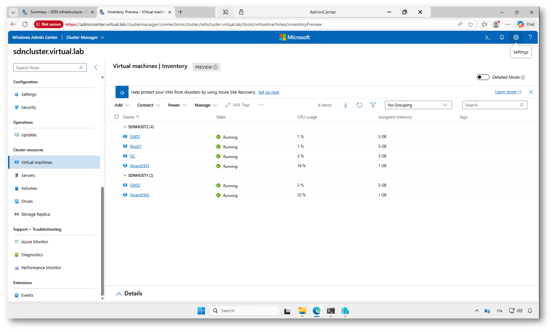Enable the Detailed Mode toggle

coord(482,77)
